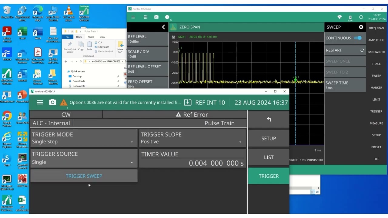Open the AMPLITUDE menu
Viewport: 388px width, 218px height.
[x=376, y=40]
